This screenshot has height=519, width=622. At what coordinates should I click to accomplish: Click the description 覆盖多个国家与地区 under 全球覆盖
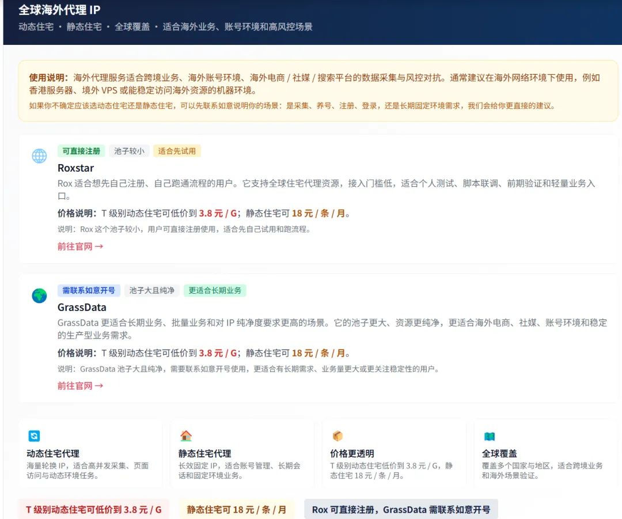(543, 471)
